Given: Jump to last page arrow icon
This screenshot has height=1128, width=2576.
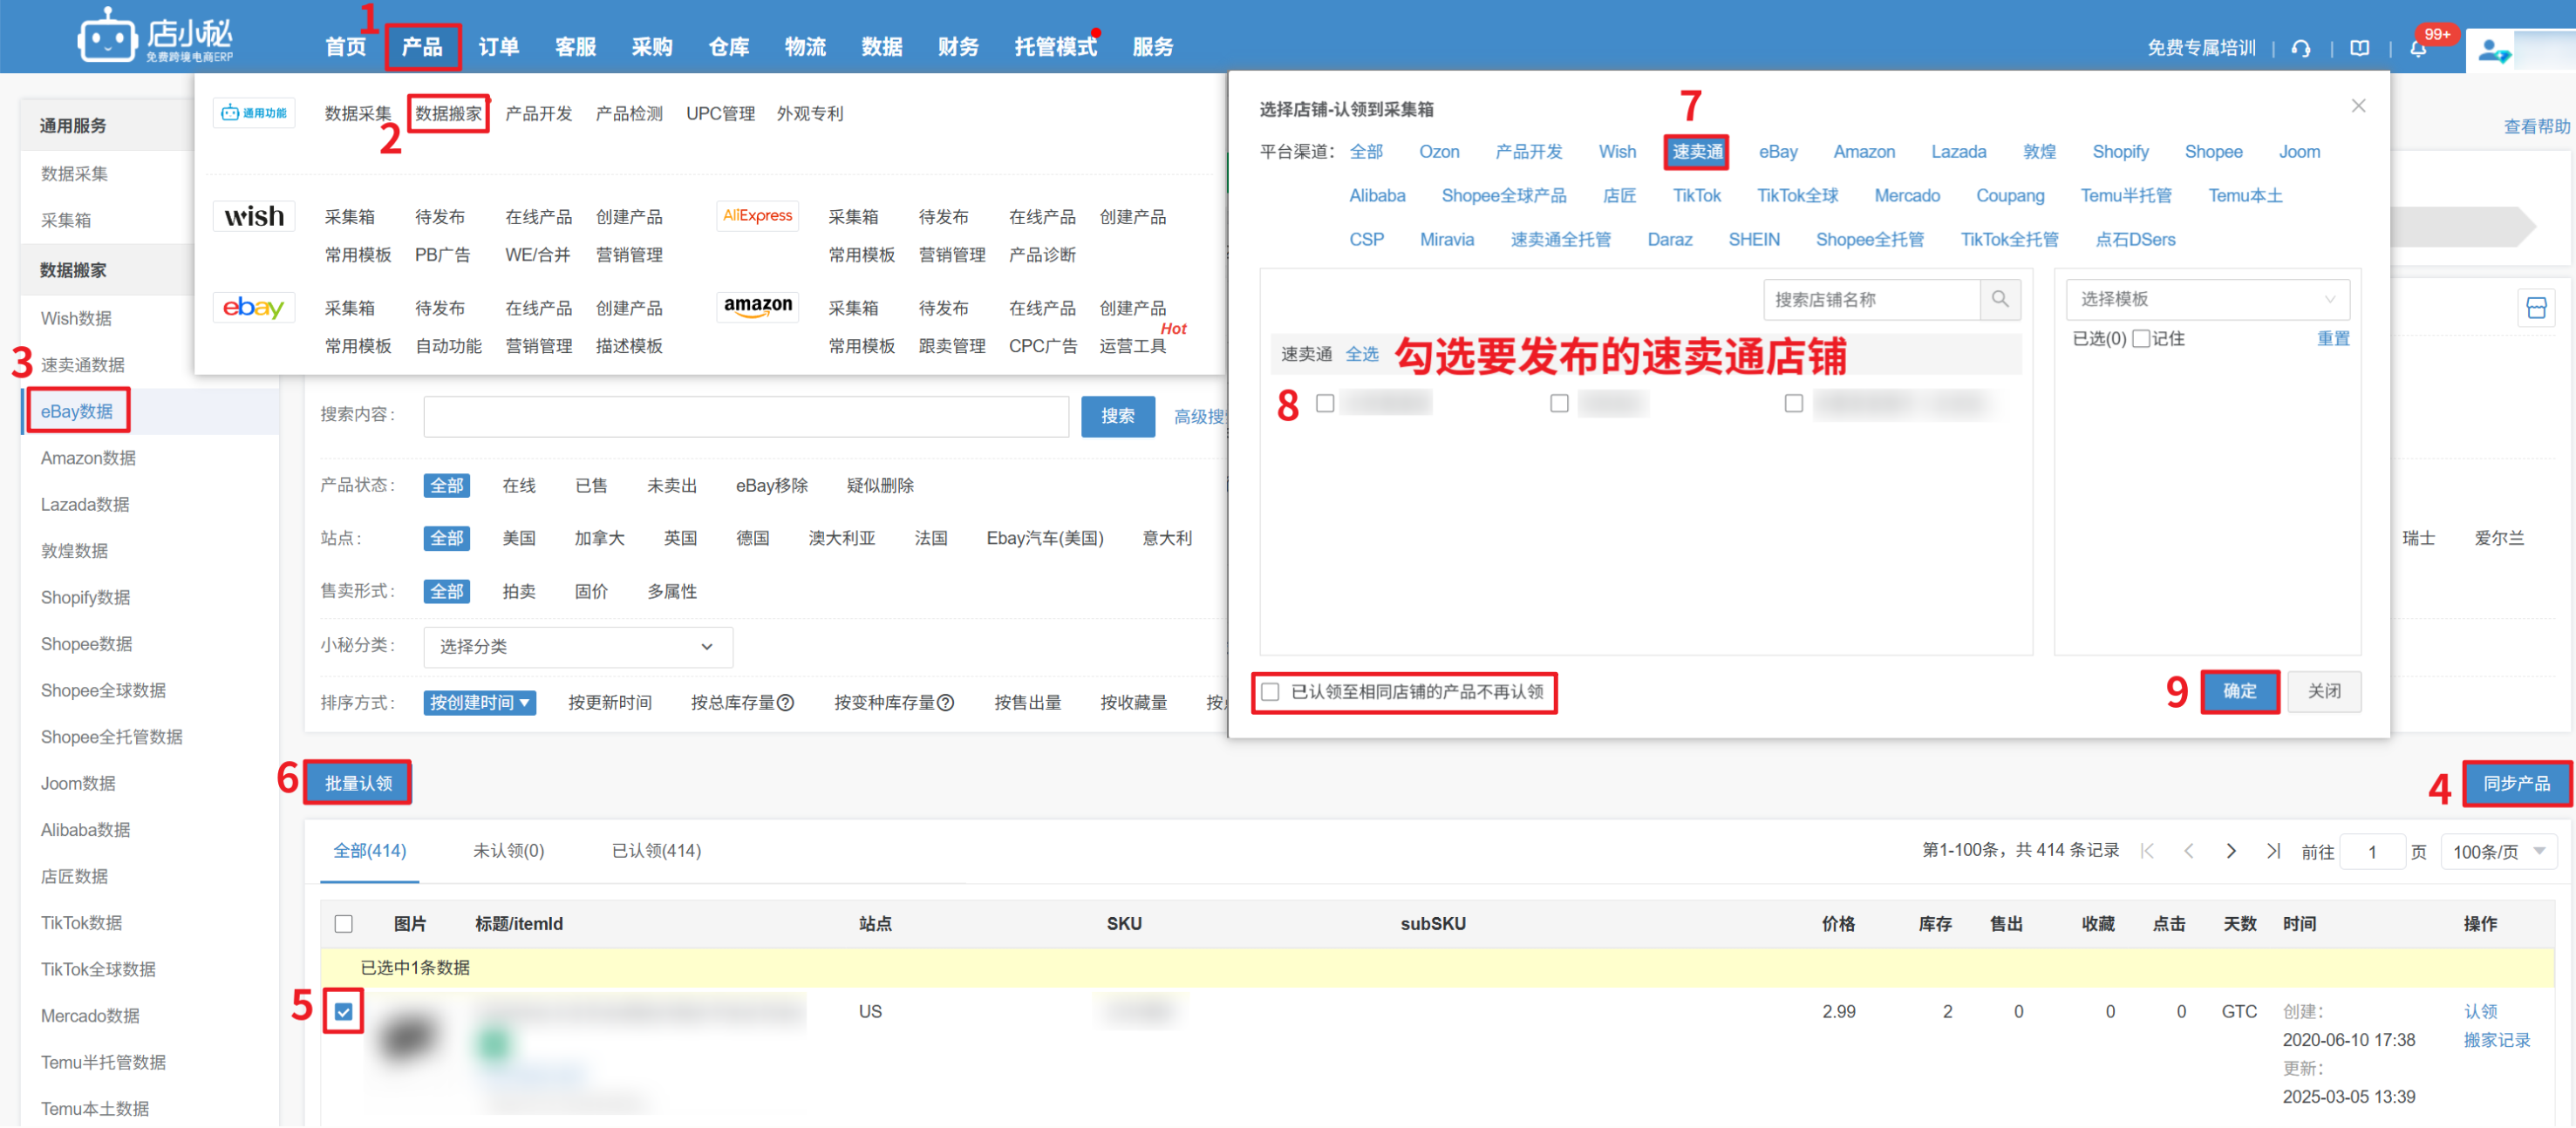Looking at the screenshot, I should [2273, 851].
